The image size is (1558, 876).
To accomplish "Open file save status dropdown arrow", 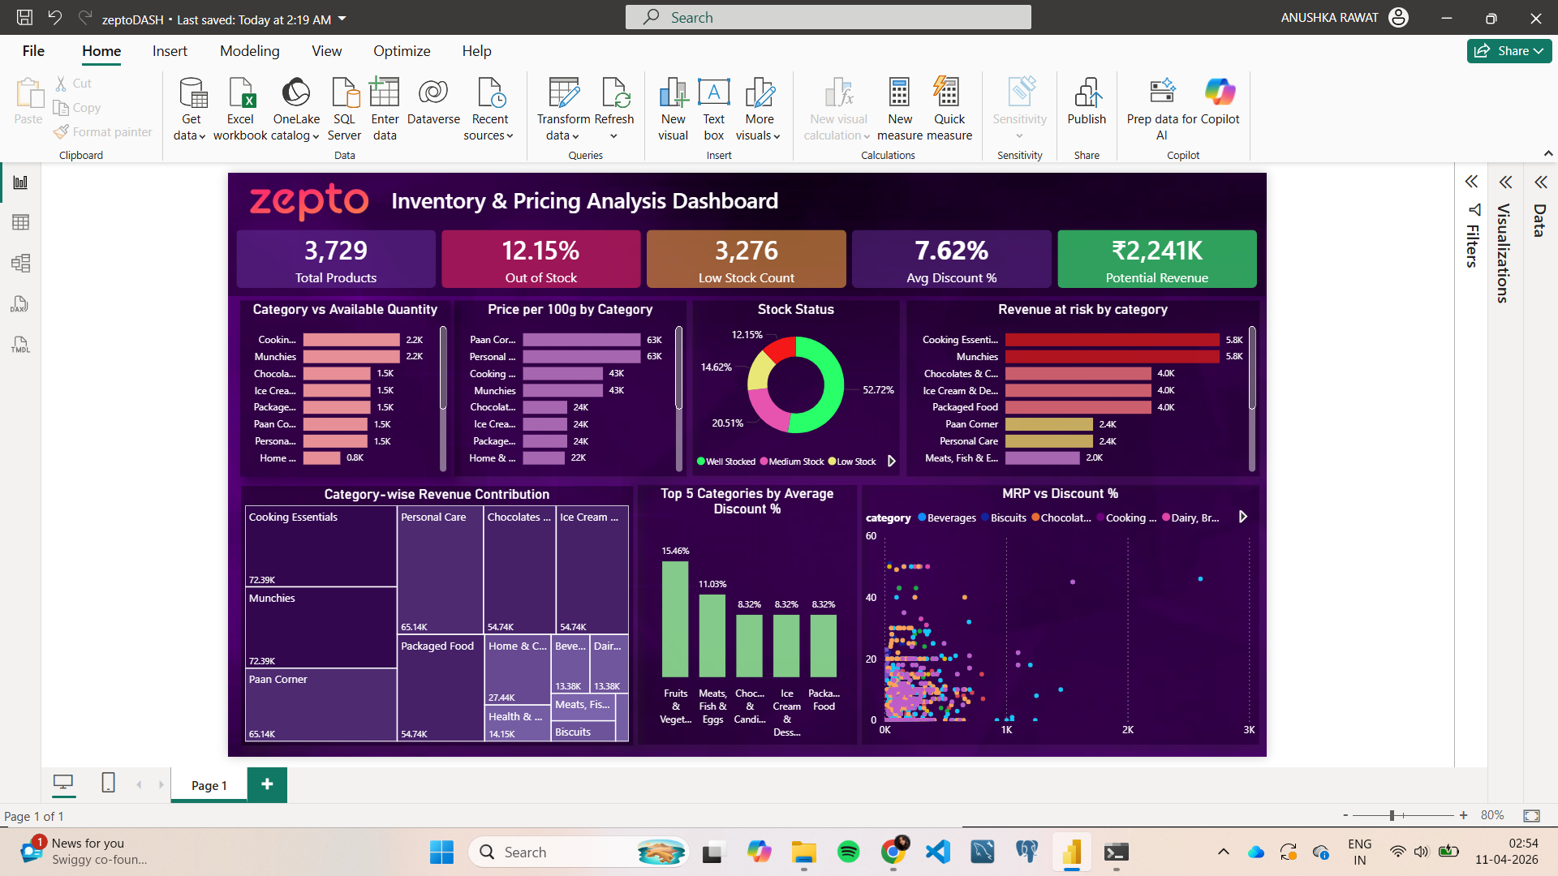I will point(342,19).
